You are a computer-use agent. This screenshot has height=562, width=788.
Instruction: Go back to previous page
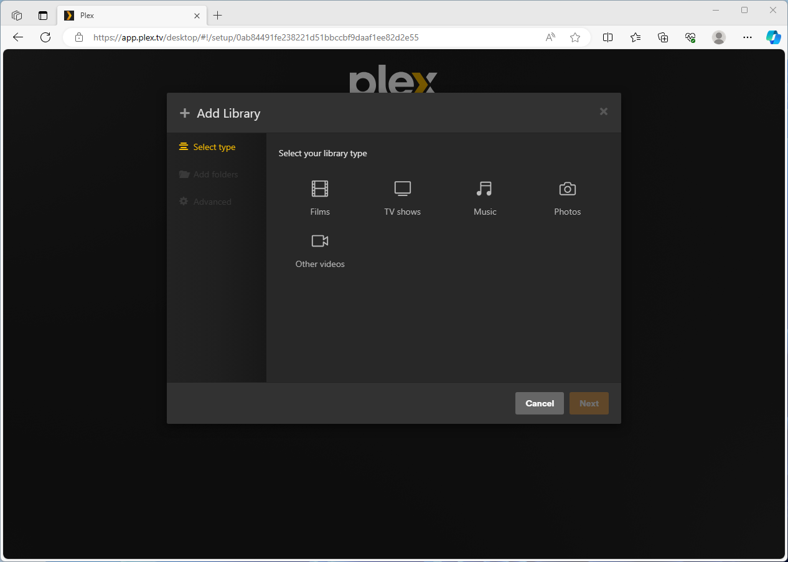tap(18, 37)
